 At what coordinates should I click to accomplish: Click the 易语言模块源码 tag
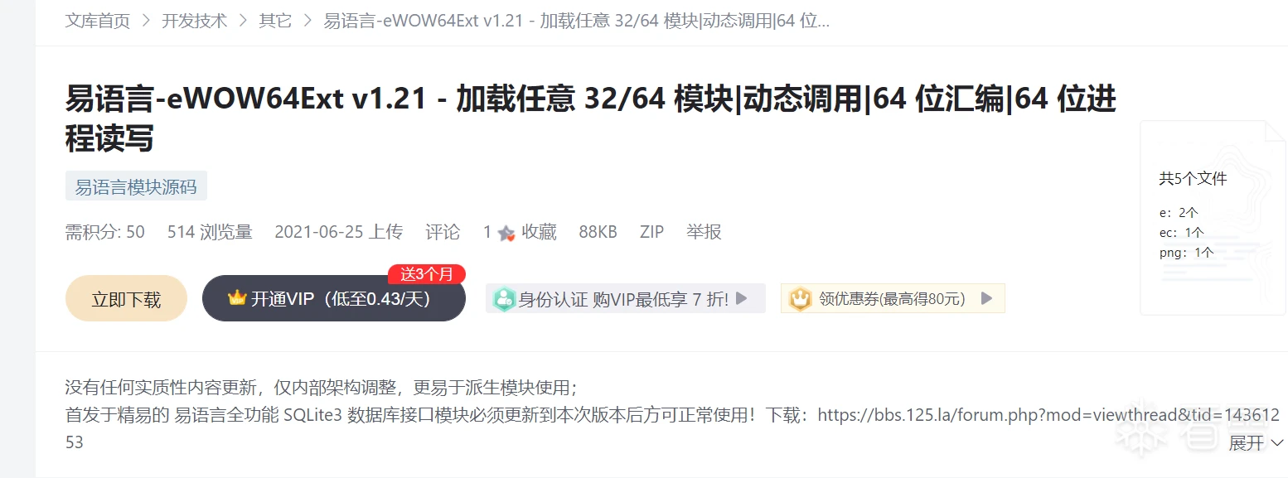point(136,186)
